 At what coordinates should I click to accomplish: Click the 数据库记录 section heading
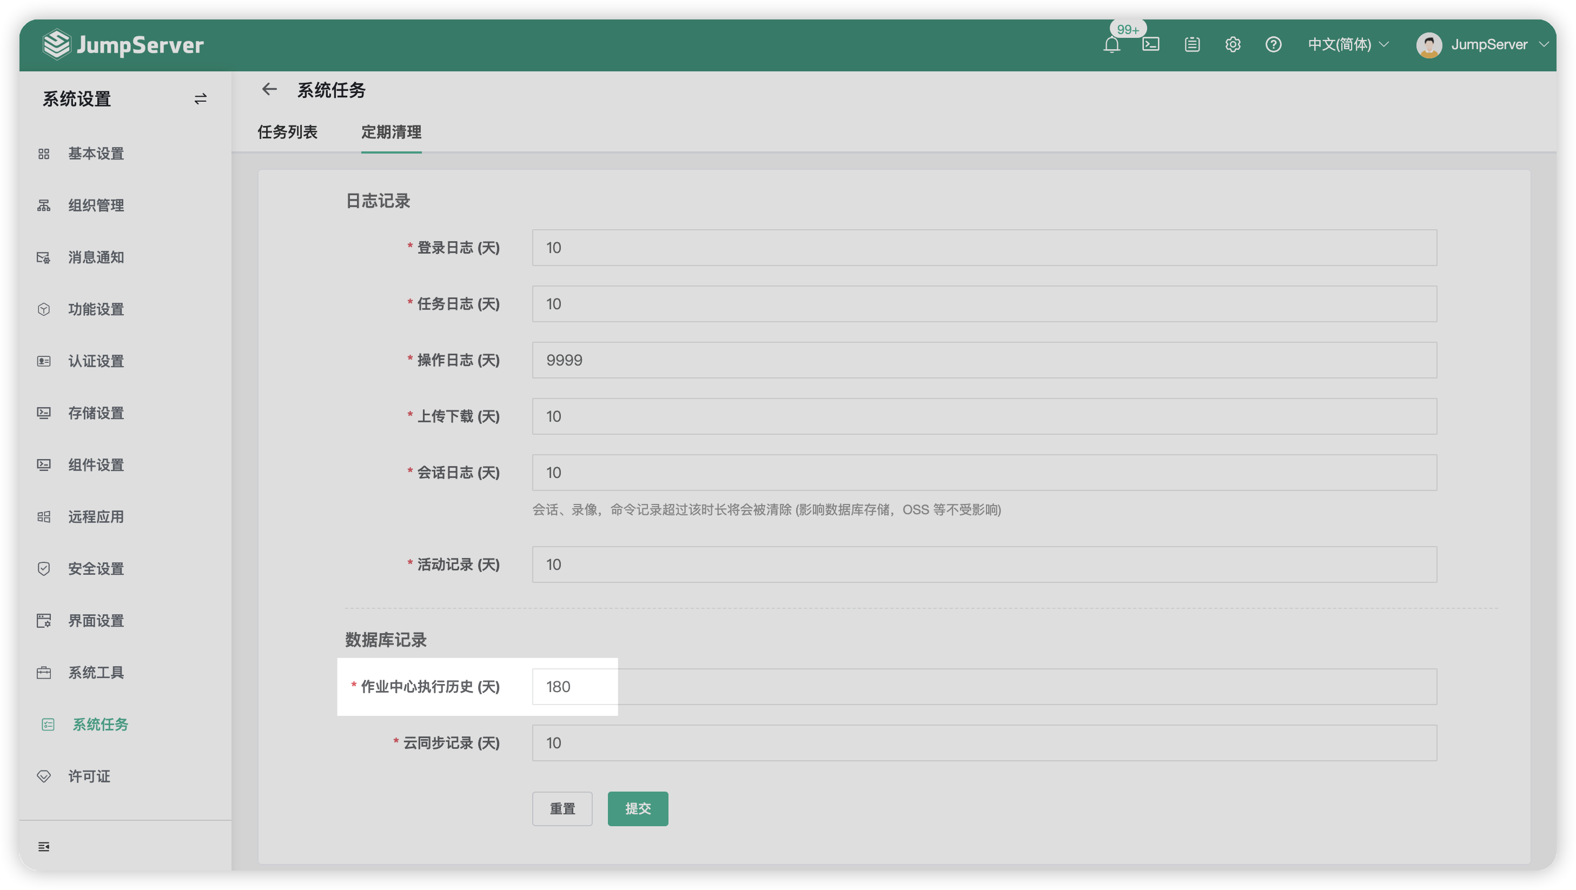(386, 640)
